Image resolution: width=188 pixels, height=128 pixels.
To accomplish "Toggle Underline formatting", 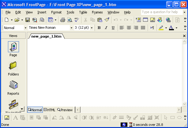I will (113, 28).
